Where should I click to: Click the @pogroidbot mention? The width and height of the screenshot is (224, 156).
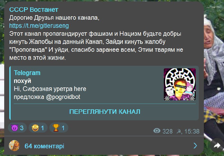63,97
